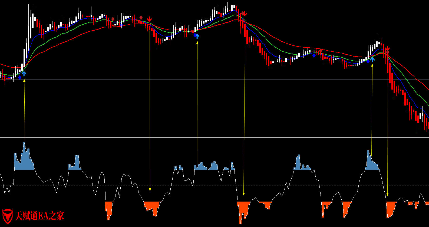This screenshot has width=429, height=227.
Task: Click the middle blue up arrow signal
Action: tap(197, 36)
